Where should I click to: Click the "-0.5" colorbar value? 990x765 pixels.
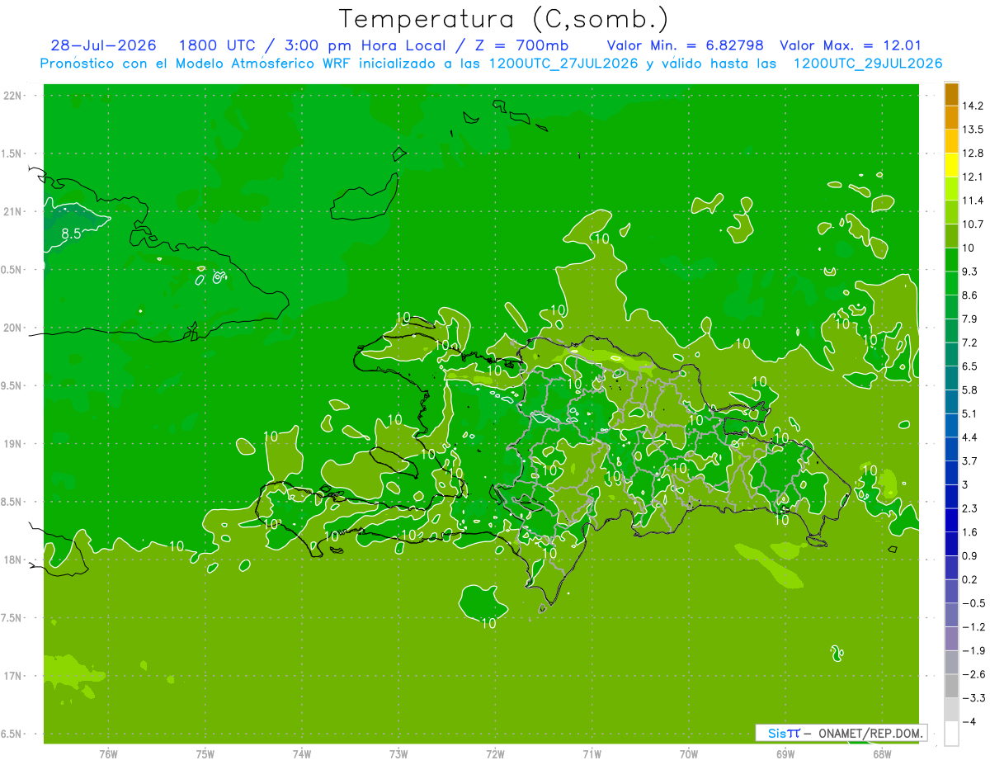coord(973,603)
